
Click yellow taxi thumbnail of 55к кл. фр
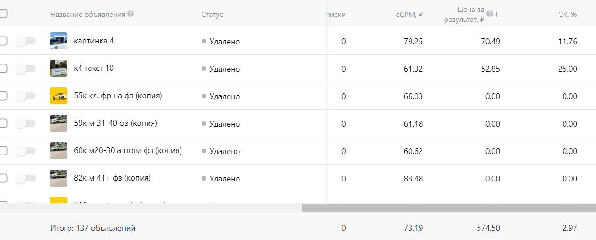tap(59, 96)
